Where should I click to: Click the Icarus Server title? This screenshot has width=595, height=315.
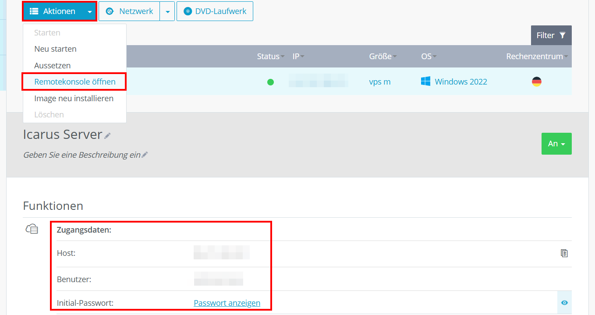click(63, 134)
